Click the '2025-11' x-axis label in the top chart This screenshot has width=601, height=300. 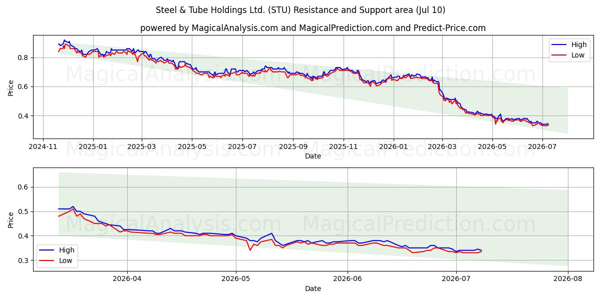tap(344, 147)
